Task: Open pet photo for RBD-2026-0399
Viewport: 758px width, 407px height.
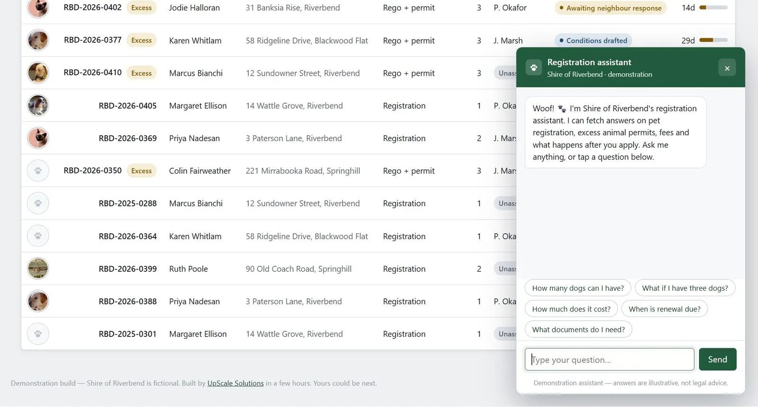Action: pyautogui.click(x=38, y=269)
